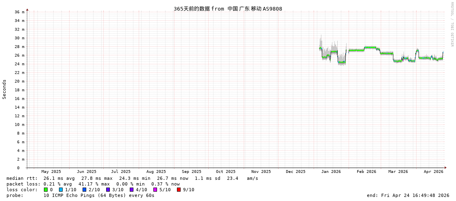
Task: Select the magenta 5/10 loss swatch
Action: tap(155, 190)
